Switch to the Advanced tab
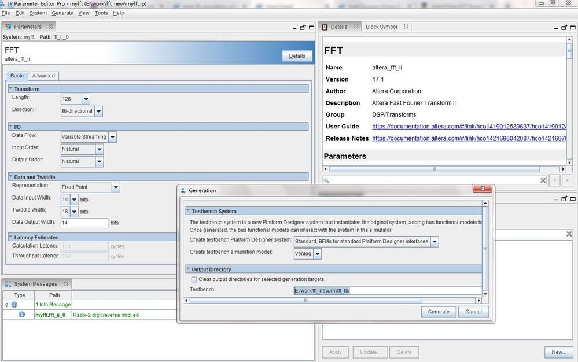578x362 pixels. (43, 76)
